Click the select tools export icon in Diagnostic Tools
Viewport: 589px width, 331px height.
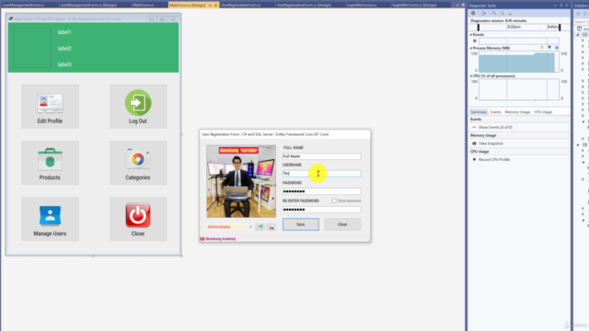click(484, 13)
